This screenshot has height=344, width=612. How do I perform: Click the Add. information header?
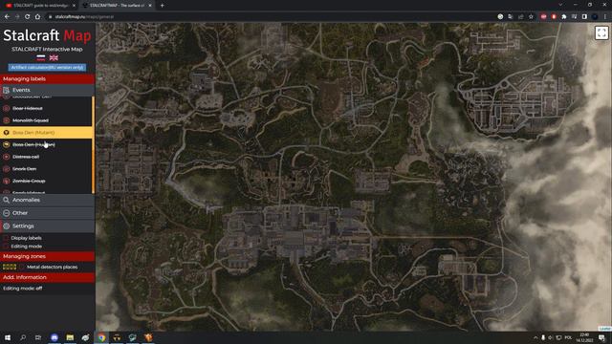tap(47, 277)
